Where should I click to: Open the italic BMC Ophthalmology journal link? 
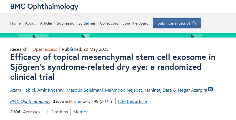pos(30,101)
